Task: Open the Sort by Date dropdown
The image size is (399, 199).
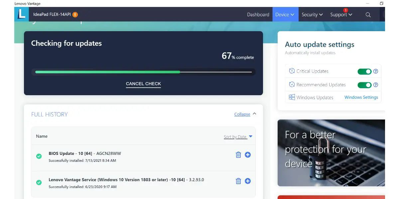Action: pyautogui.click(x=238, y=137)
